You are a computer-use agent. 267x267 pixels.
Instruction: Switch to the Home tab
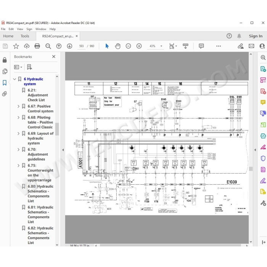(x=8, y=36)
